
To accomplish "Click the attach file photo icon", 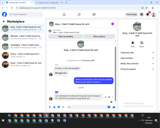I will [x=54, y=107].
